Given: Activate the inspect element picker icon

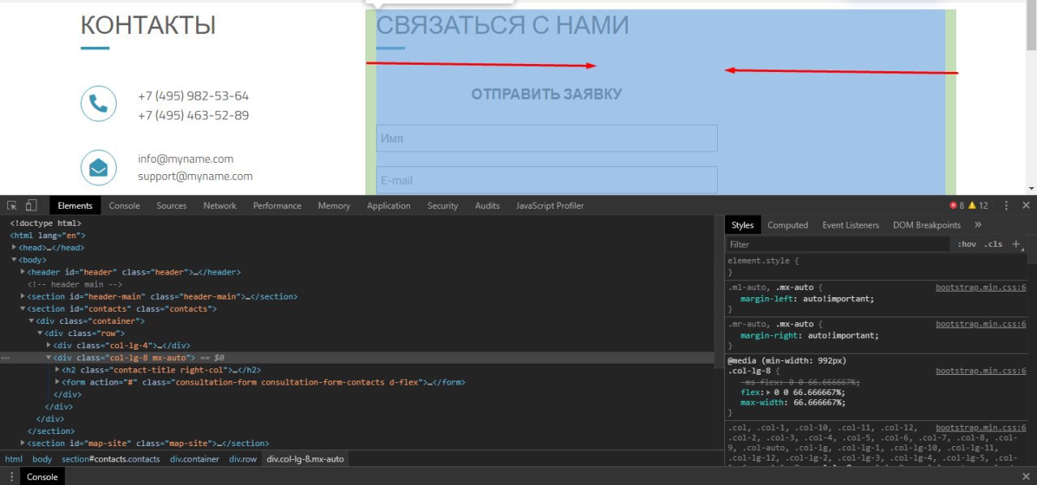Looking at the screenshot, I should [x=12, y=206].
